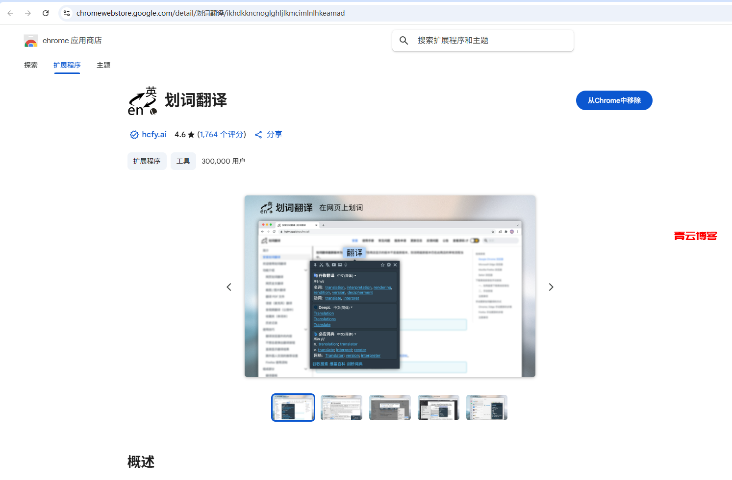Viewport: 732px width, 480px height.
Task: Open the hcfy.ai publisher link
Action: pos(154,135)
